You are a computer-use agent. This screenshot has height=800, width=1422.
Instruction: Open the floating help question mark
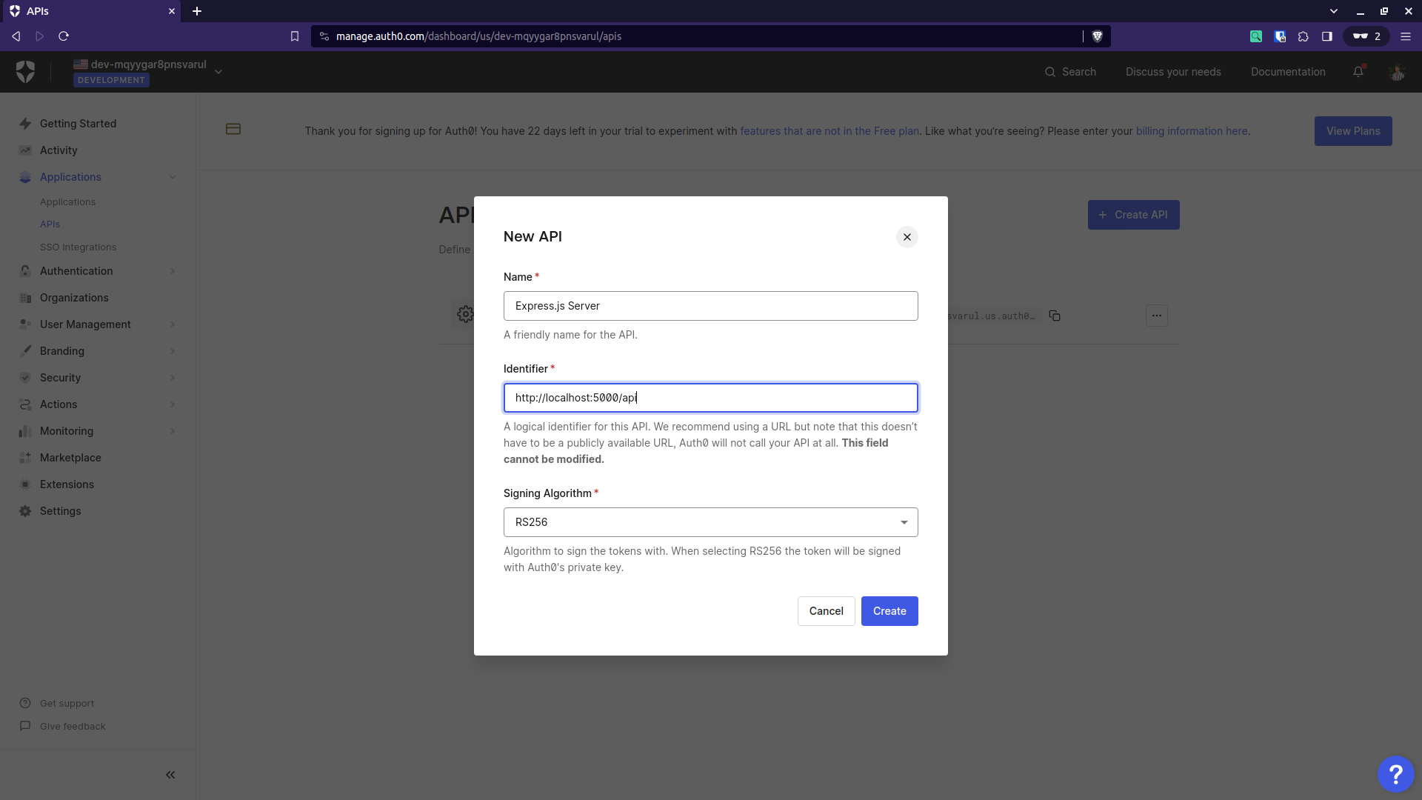click(1395, 773)
